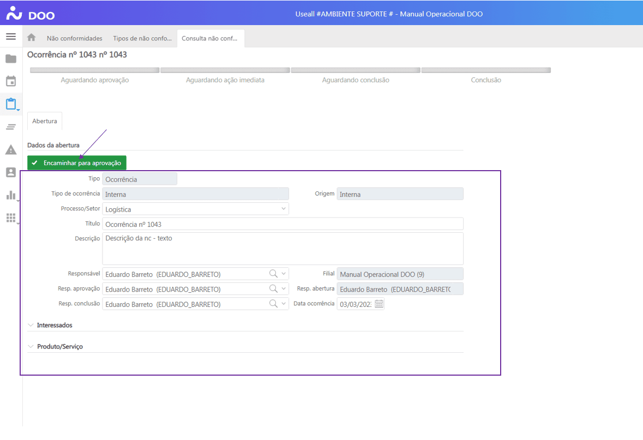Click the Origem field

tap(400, 194)
